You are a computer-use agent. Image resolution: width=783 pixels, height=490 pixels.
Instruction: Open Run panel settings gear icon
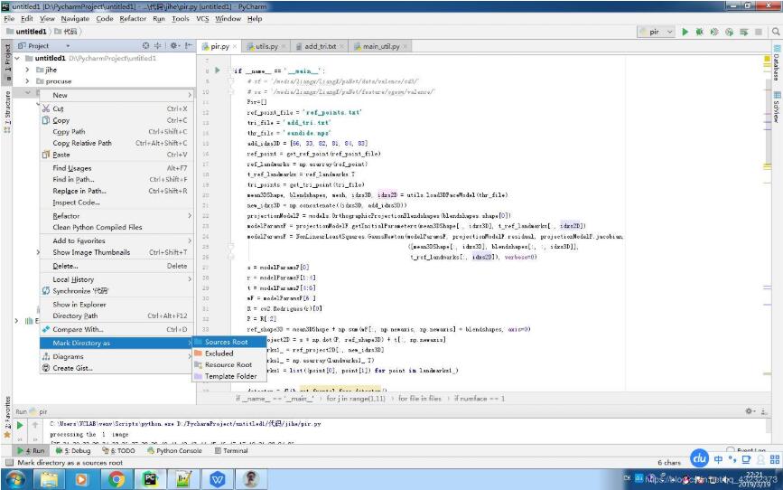click(749, 411)
